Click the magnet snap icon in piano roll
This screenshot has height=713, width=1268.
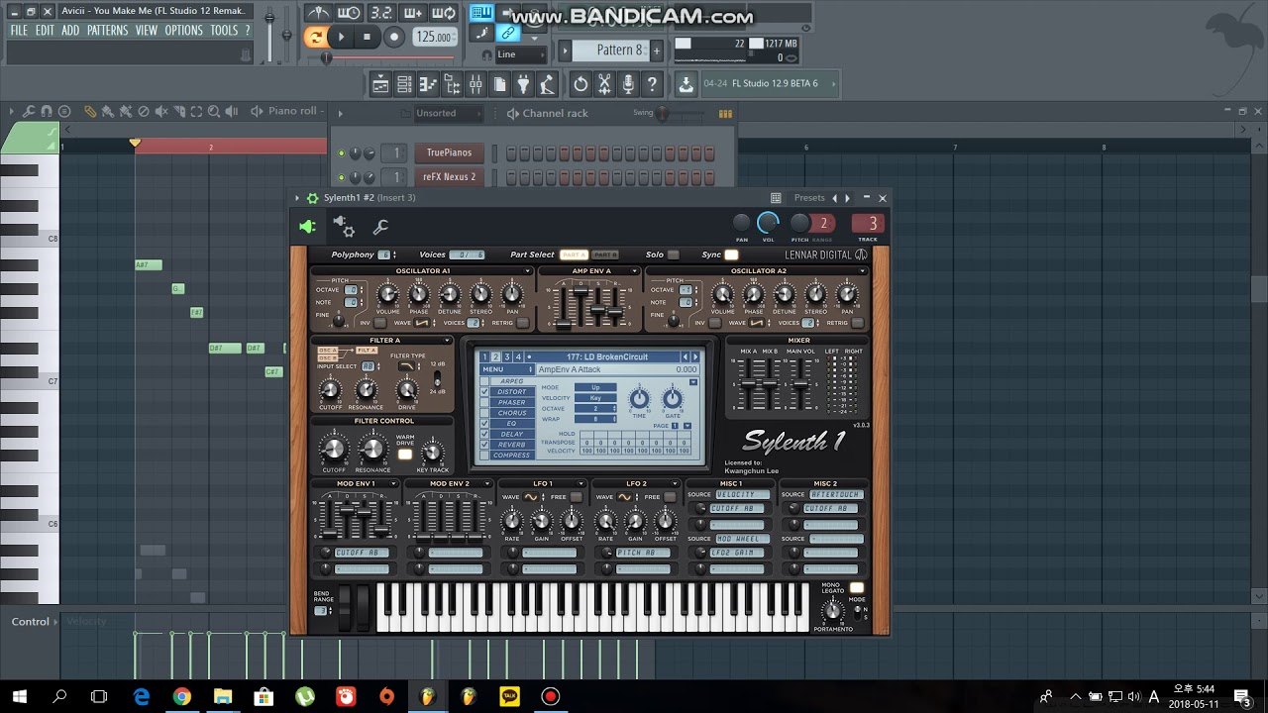pos(48,112)
